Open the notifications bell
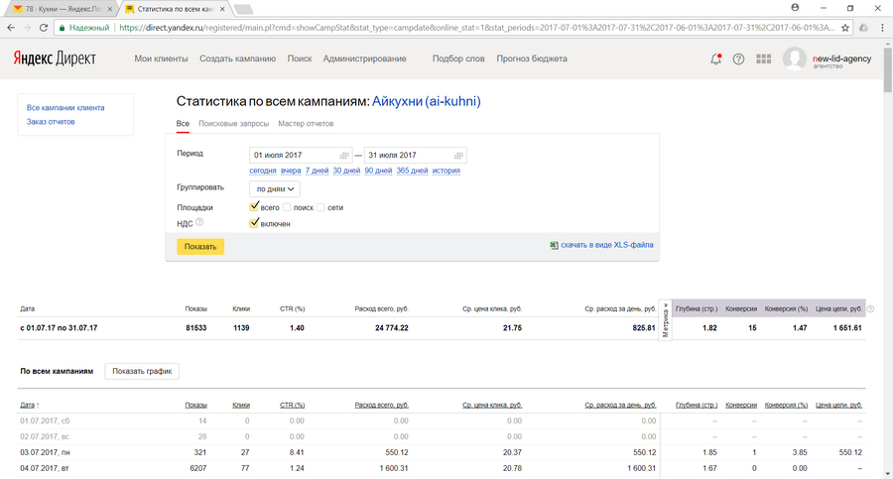The height and width of the screenshot is (479, 893). point(715,59)
